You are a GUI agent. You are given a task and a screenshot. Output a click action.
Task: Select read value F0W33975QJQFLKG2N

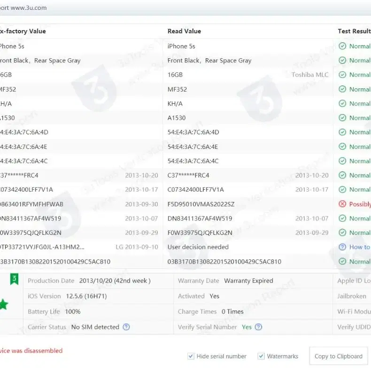click(x=200, y=233)
